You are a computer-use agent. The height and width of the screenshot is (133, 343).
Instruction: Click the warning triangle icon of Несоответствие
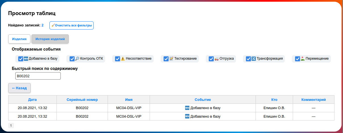[123, 59]
